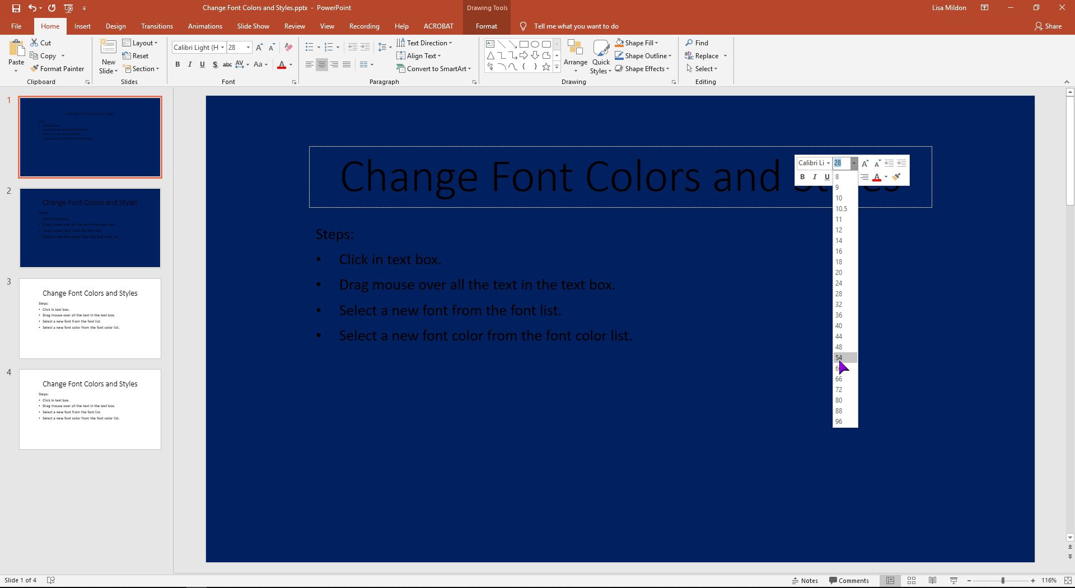This screenshot has width=1075, height=588.
Task: Open the Shape Fill dropdown
Action: pos(637,43)
